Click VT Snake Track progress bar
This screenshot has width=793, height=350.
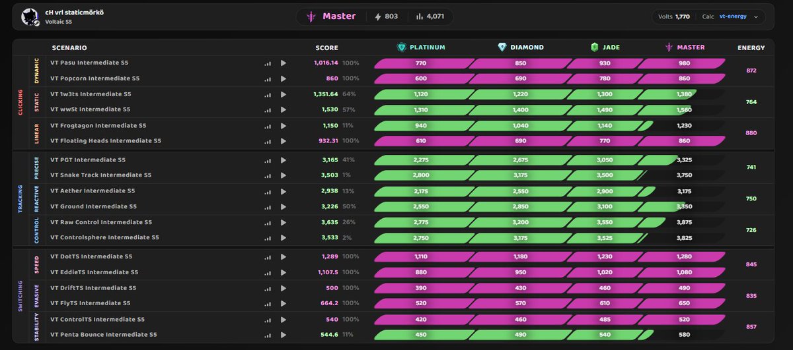(x=550, y=175)
